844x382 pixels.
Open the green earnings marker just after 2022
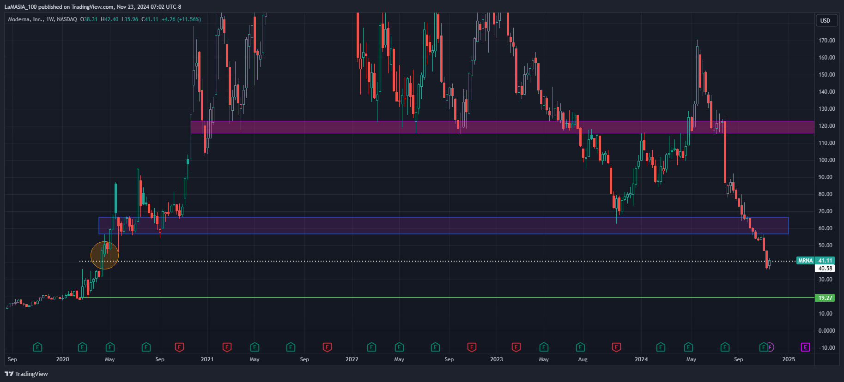click(371, 347)
